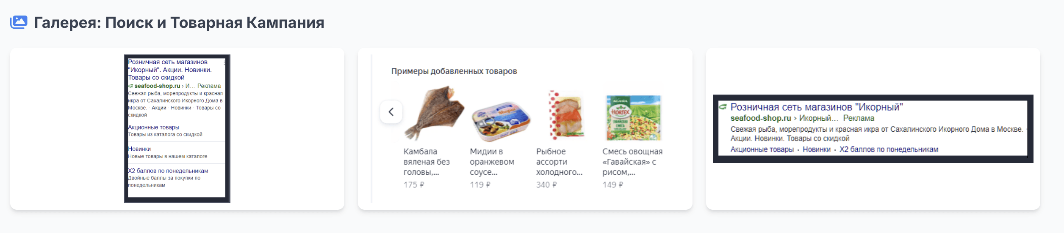
Task: Click the seafood-shop.ru URL in desktop ad
Action: (x=761, y=118)
